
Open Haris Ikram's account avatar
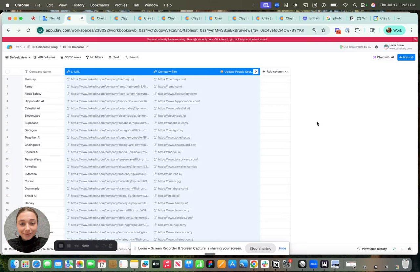click(x=386, y=47)
